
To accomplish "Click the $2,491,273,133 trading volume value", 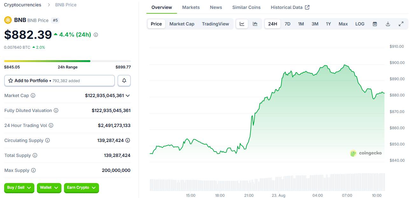I will click(114, 125).
